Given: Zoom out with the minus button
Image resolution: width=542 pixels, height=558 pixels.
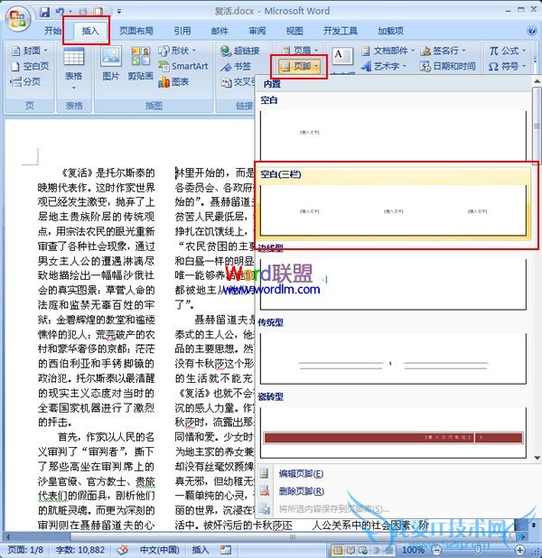Looking at the screenshot, I should pos(436,550).
